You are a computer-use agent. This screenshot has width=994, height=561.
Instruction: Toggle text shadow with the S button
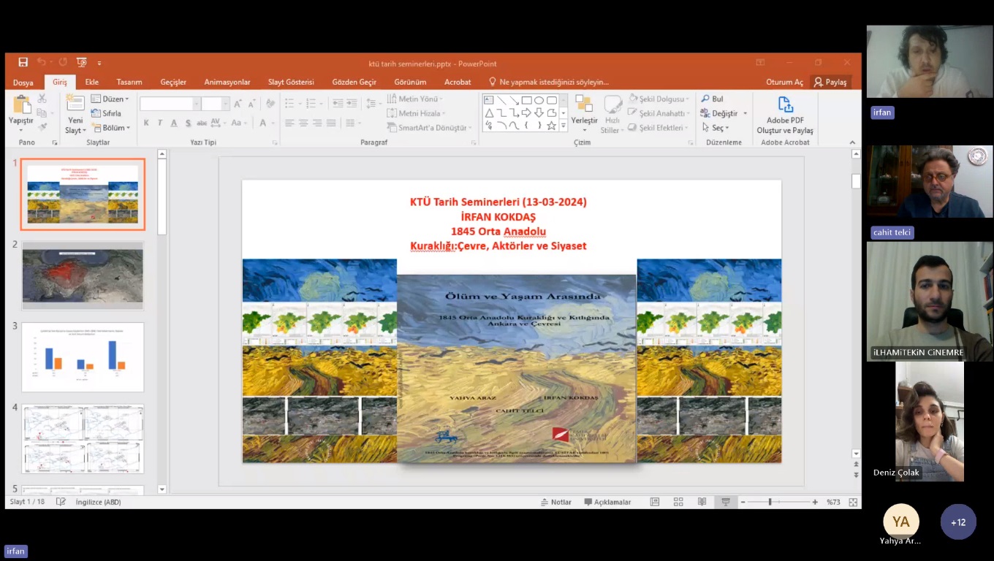tap(188, 123)
